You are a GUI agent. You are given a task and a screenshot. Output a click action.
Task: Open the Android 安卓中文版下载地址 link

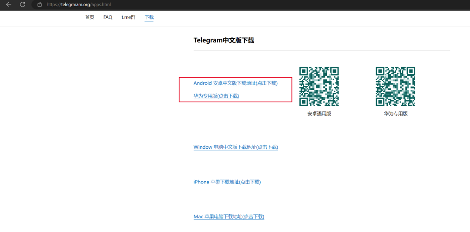(235, 83)
